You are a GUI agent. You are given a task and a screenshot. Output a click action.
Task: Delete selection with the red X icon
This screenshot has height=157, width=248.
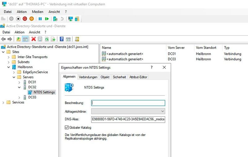pyautogui.click(x=33, y=39)
